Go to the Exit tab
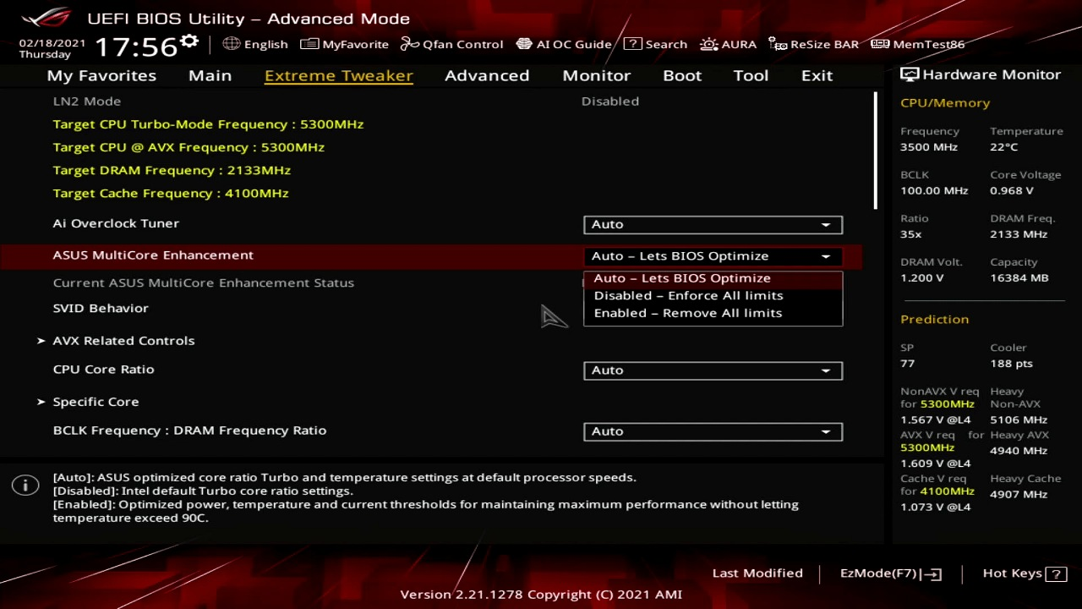This screenshot has width=1082, height=609. [817, 75]
